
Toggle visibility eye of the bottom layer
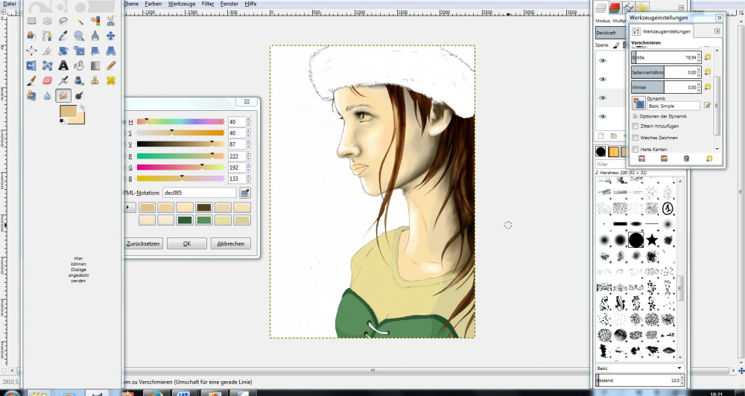point(603,116)
